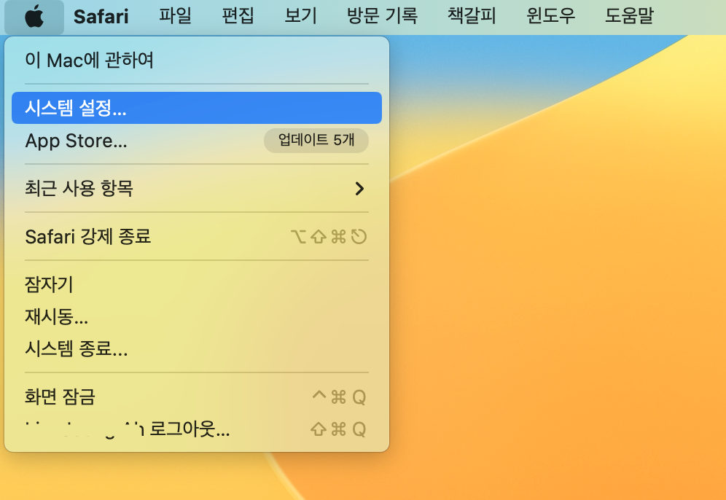Open App Store... menu entry
726x500 pixels.
(197, 140)
